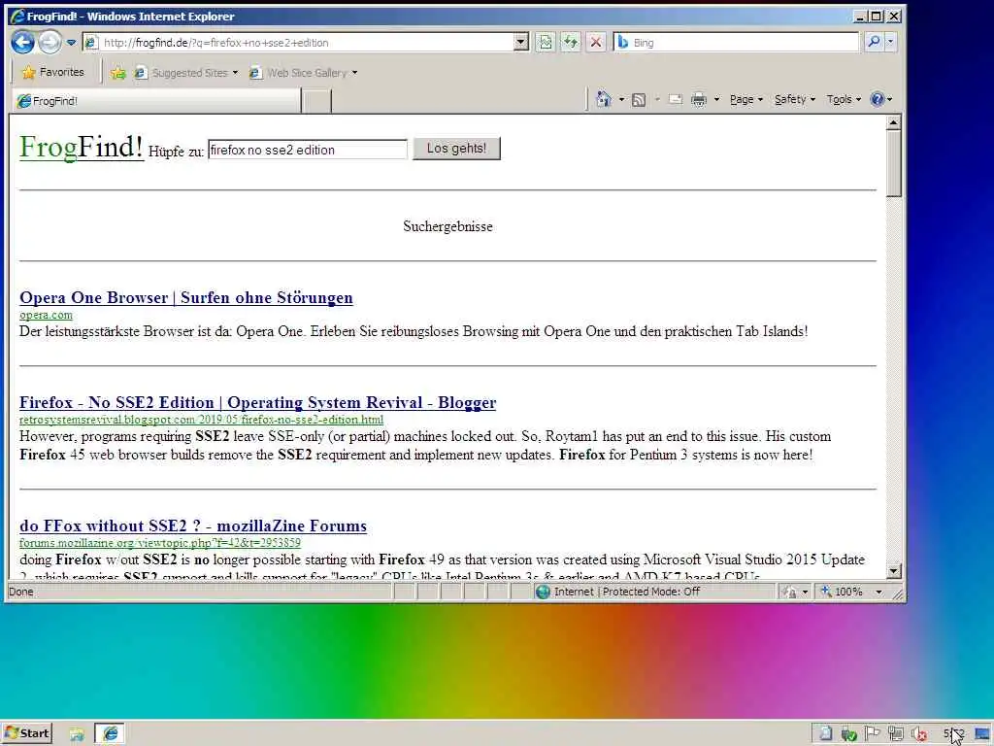Open Windows Explorer from the taskbar

coord(77,734)
